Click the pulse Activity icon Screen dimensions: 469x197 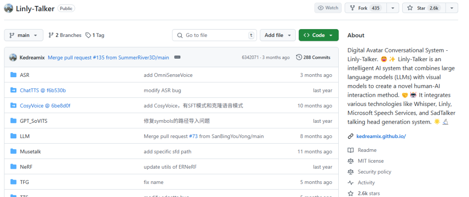[350, 182]
